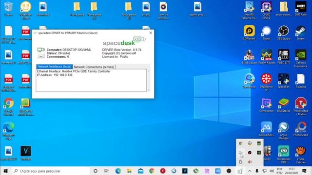Click scrollbar up arrow in interfaces list
Viewport: 312px width, 175px height.
click(148, 71)
